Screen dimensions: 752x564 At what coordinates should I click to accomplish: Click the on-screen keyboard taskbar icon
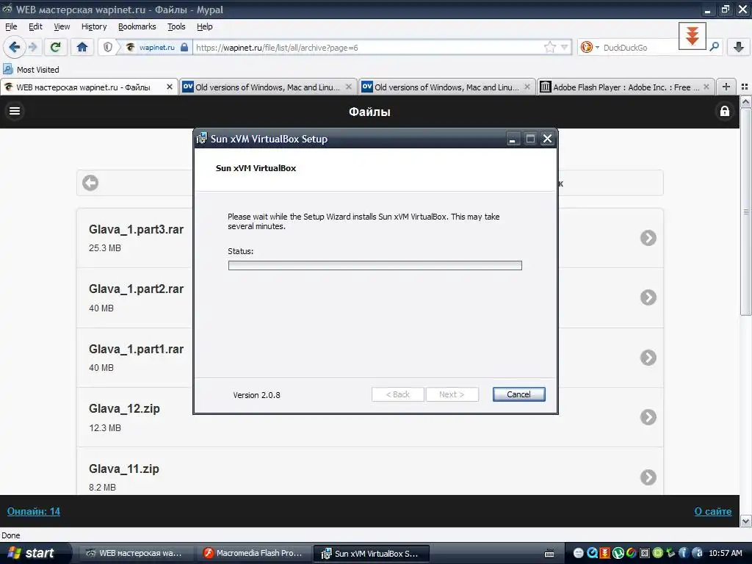(x=549, y=554)
